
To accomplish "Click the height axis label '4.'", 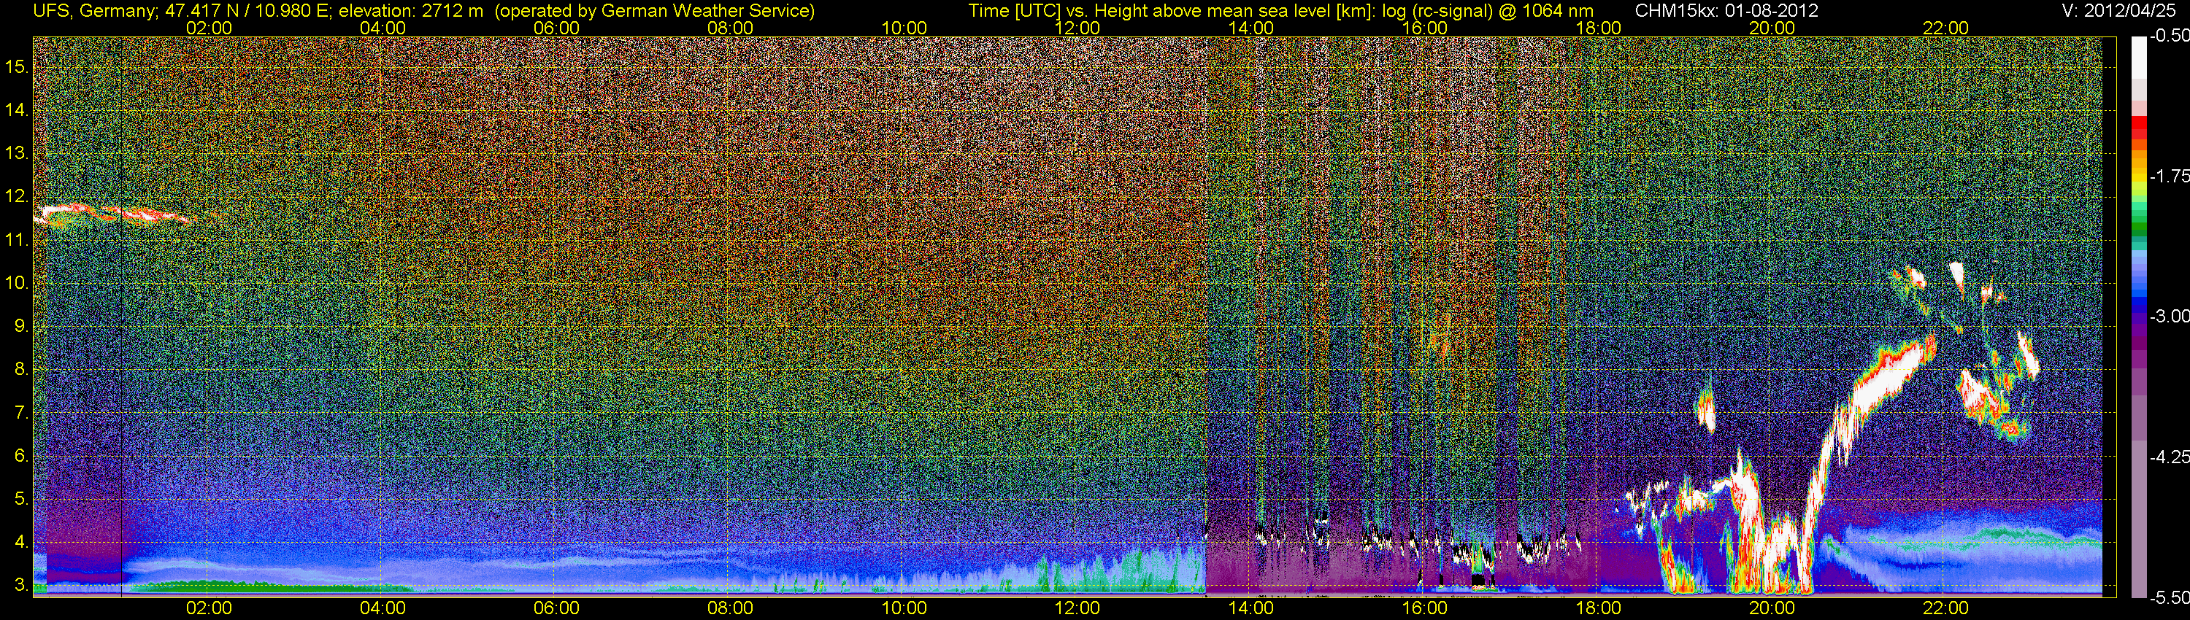I will point(21,542).
